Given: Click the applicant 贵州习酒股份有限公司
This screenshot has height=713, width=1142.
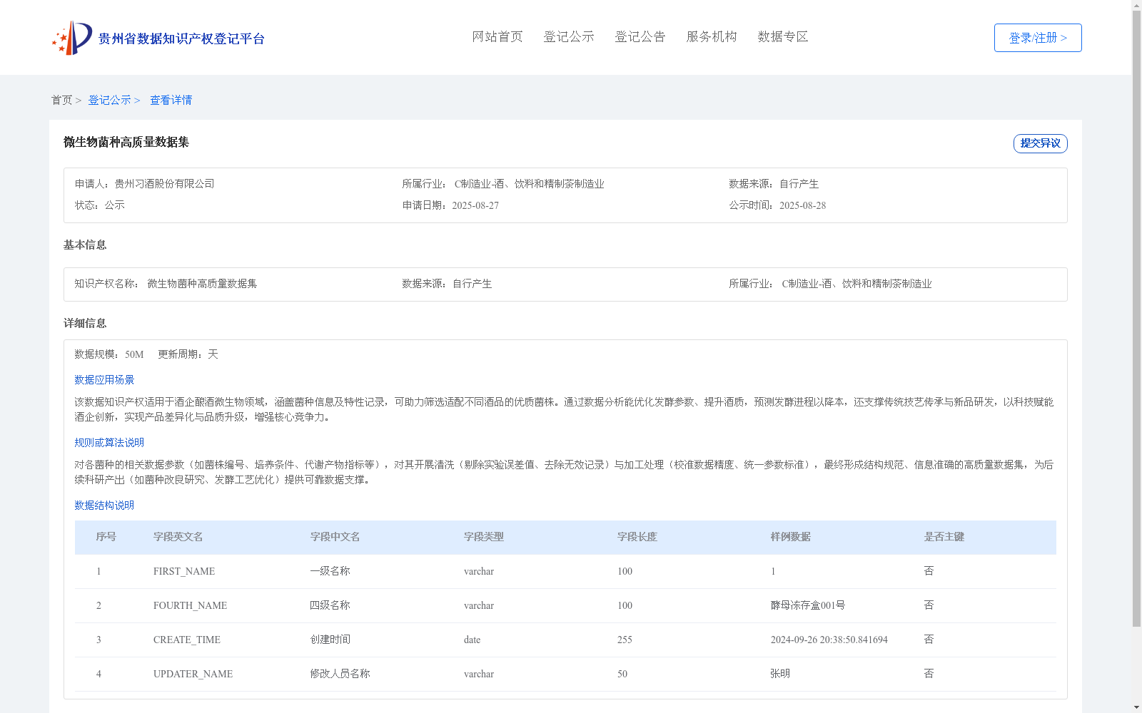Looking at the screenshot, I should point(164,183).
